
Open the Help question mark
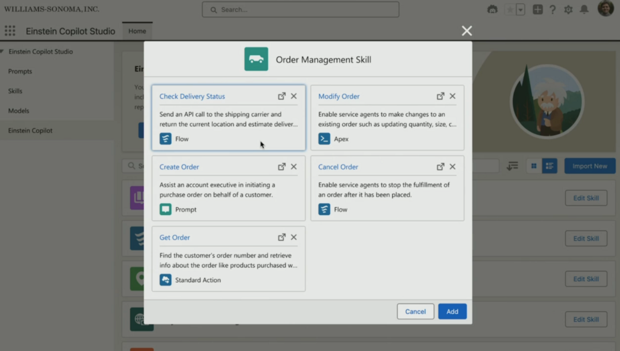(552, 9)
